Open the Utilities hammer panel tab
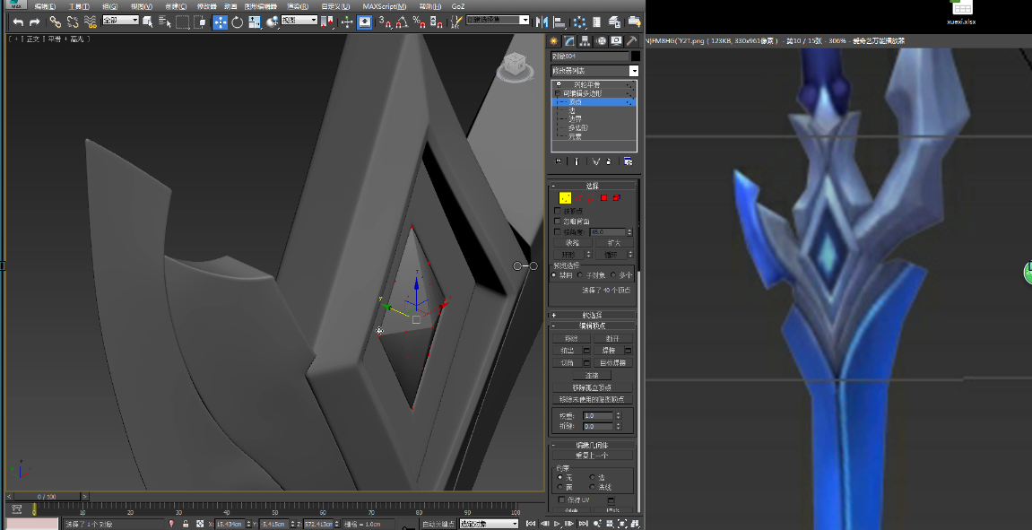The width and height of the screenshot is (1032, 530). pyautogui.click(x=632, y=41)
